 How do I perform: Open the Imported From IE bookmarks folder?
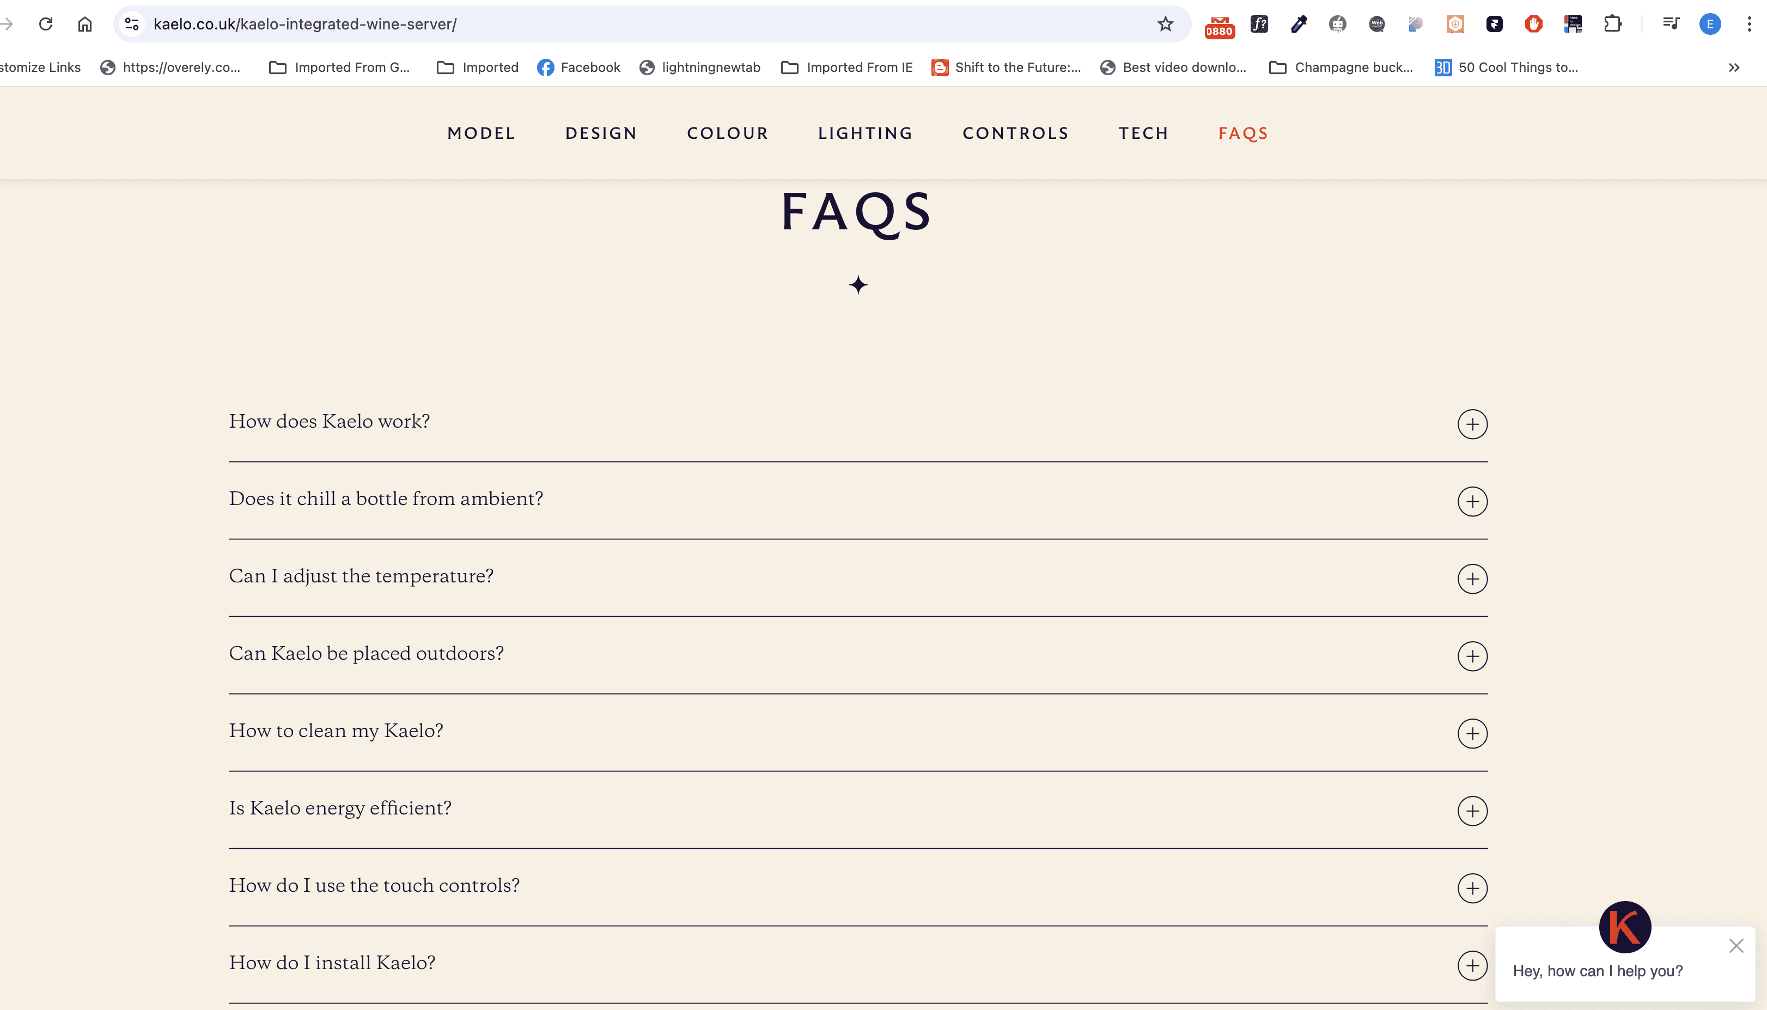click(x=847, y=68)
